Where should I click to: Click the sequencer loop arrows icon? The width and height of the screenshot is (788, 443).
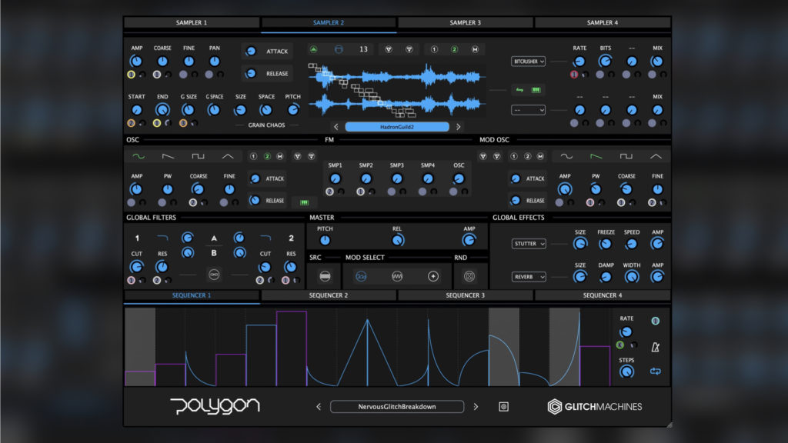coord(656,371)
